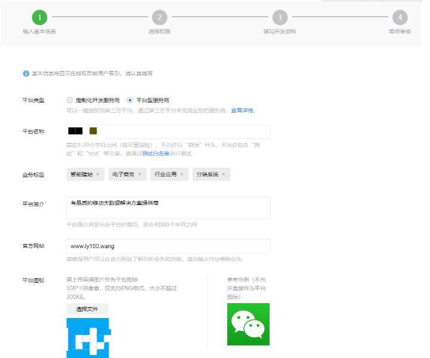
Task: Click step 1 circle 输入基本信息
Action: pos(39,17)
